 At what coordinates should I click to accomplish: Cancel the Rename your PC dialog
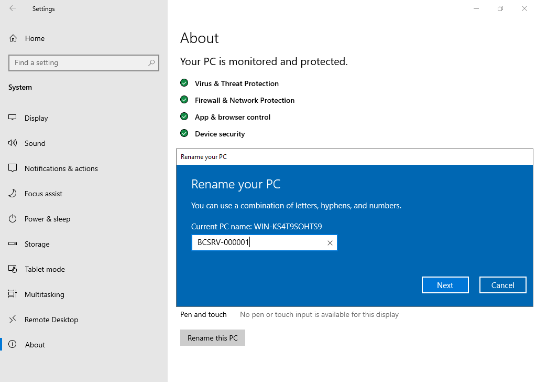(502, 285)
